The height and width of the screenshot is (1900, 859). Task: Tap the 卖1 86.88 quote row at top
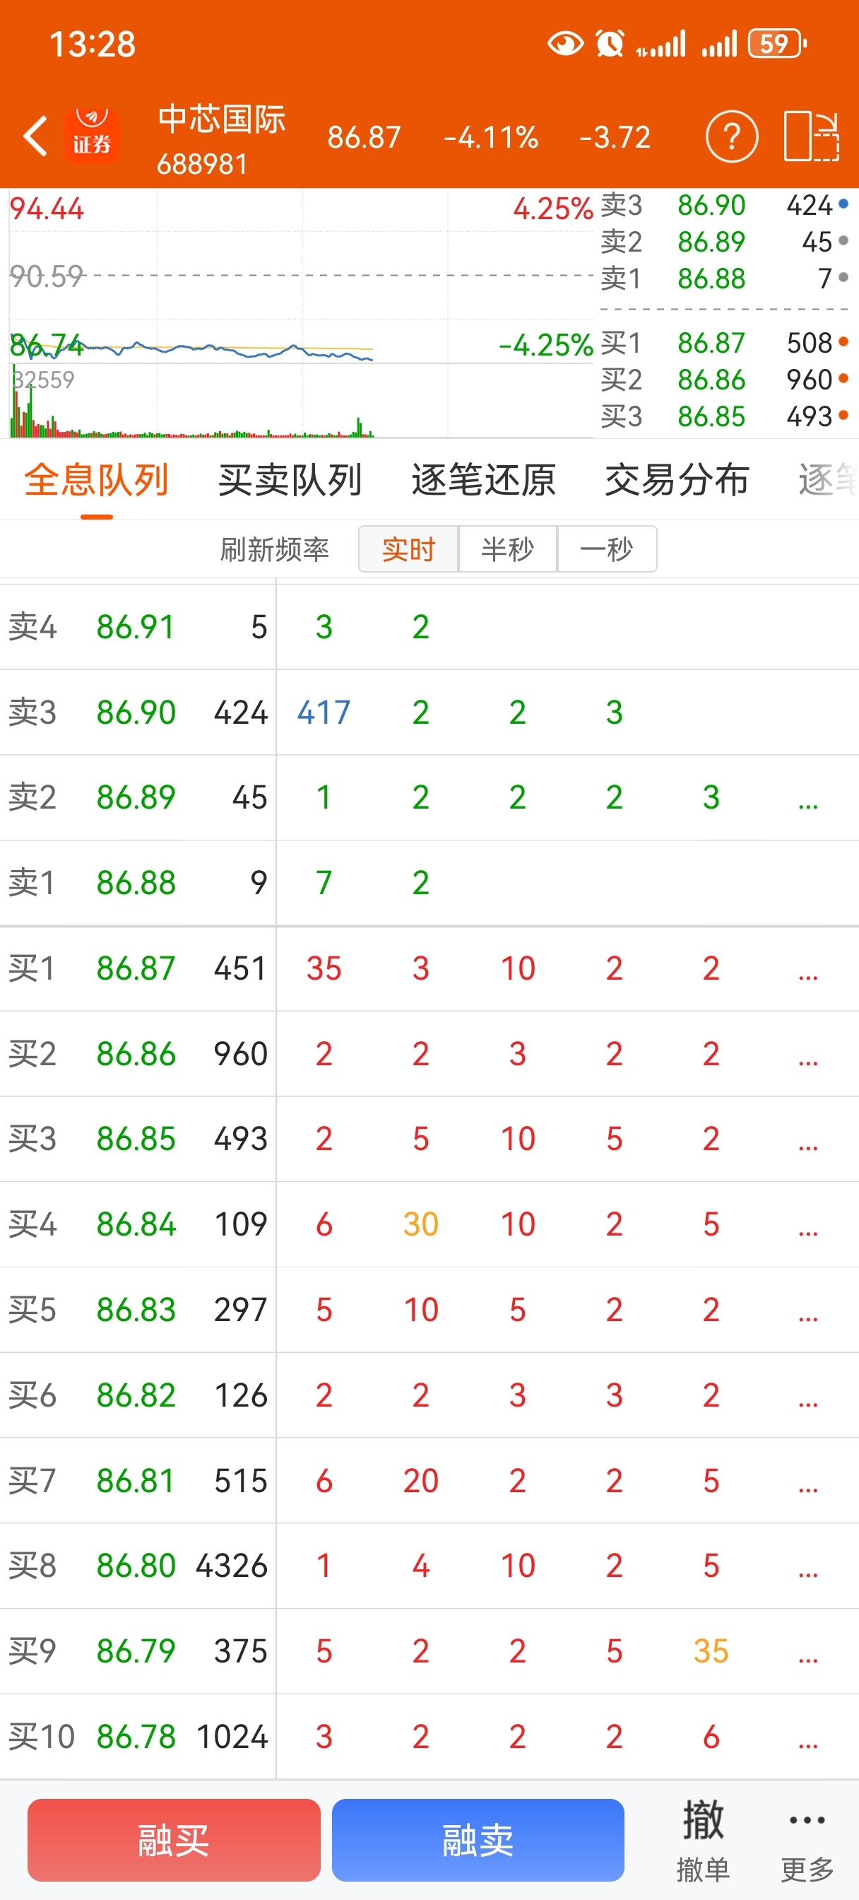coord(724,278)
